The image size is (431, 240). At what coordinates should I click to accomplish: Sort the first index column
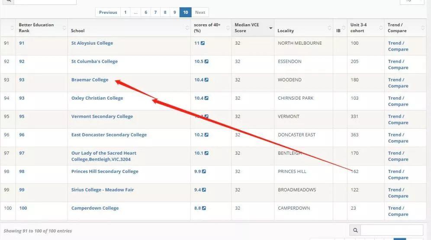8,28
